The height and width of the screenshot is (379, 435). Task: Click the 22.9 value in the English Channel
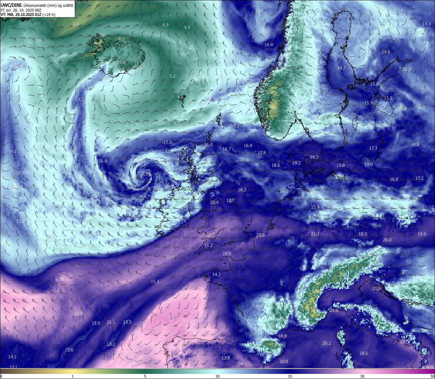point(227,254)
